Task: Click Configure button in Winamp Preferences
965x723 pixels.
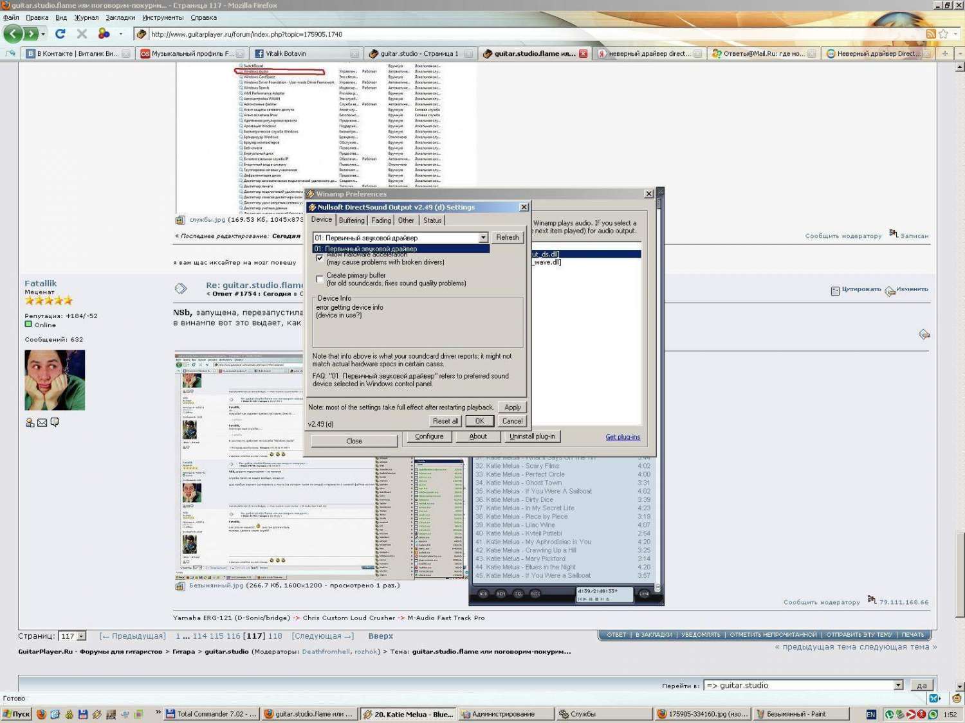Action: 429,436
